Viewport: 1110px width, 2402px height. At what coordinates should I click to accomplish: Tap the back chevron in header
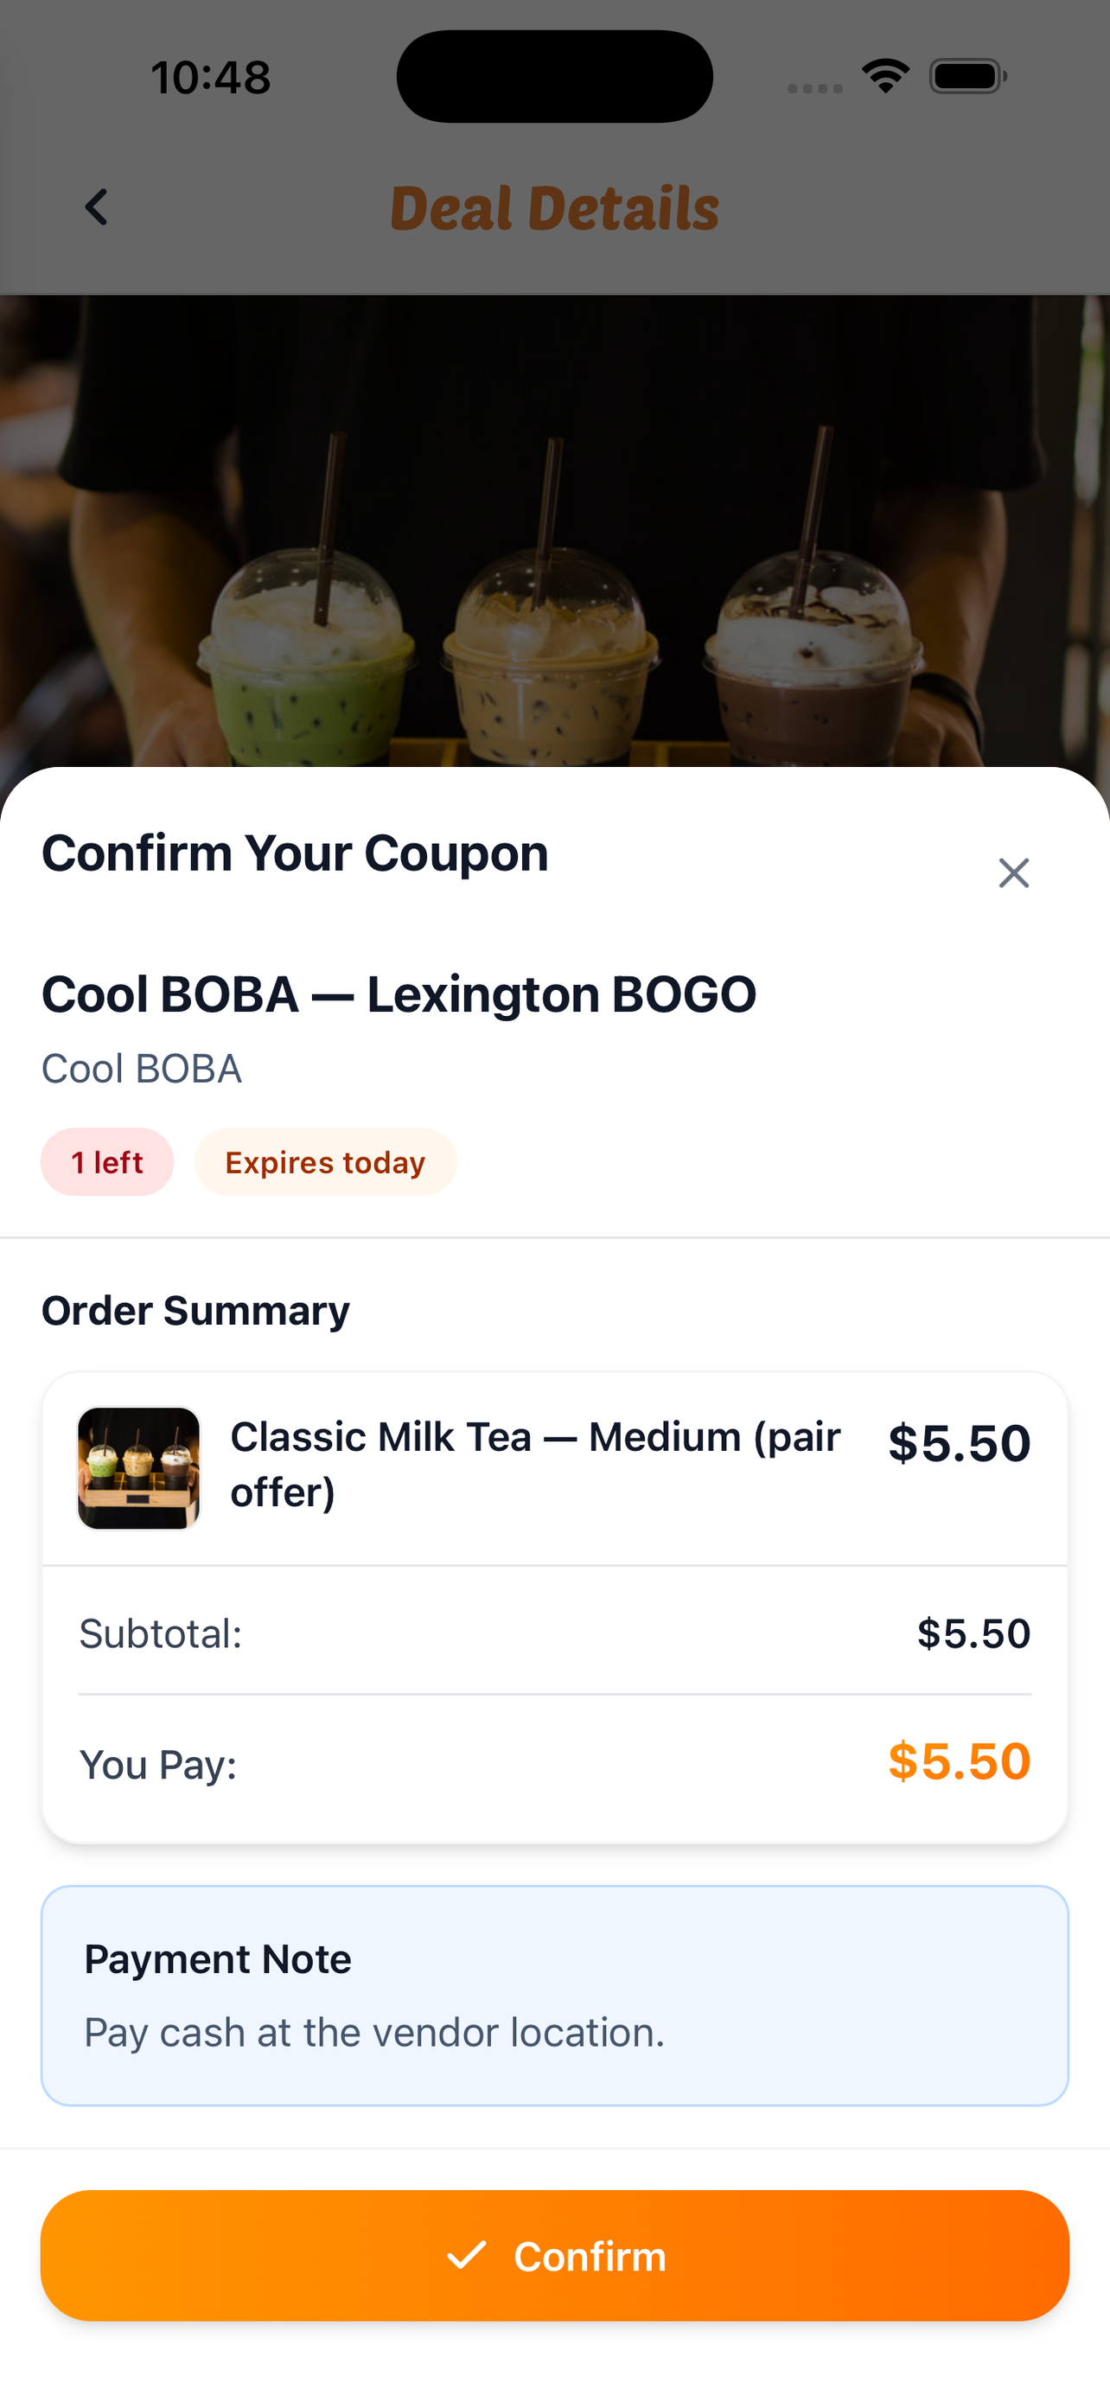click(x=96, y=207)
